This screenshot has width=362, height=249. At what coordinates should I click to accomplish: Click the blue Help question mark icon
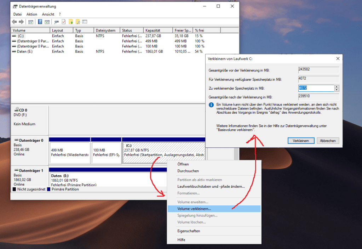(40, 22)
